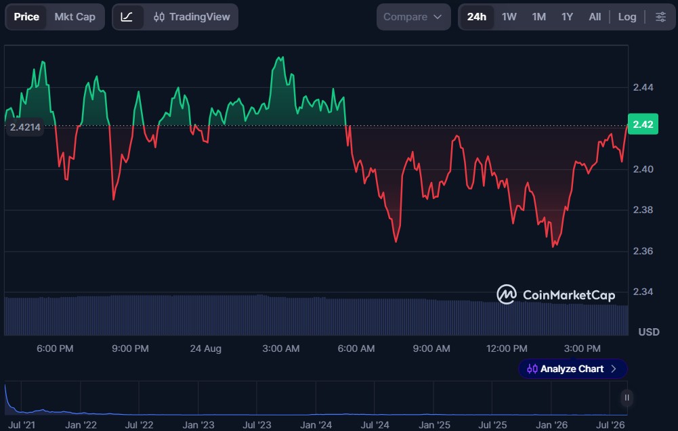Click Jul '26 on the range navigator

[610, 425]
